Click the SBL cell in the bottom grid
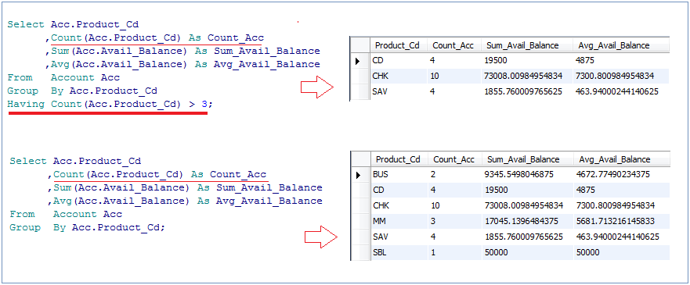 click(399, 252)
